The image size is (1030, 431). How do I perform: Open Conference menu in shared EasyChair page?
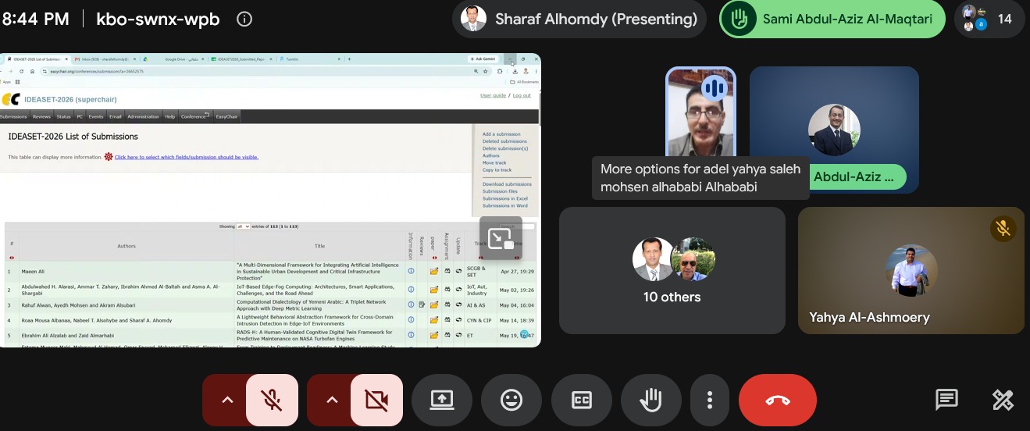[195, 116]
